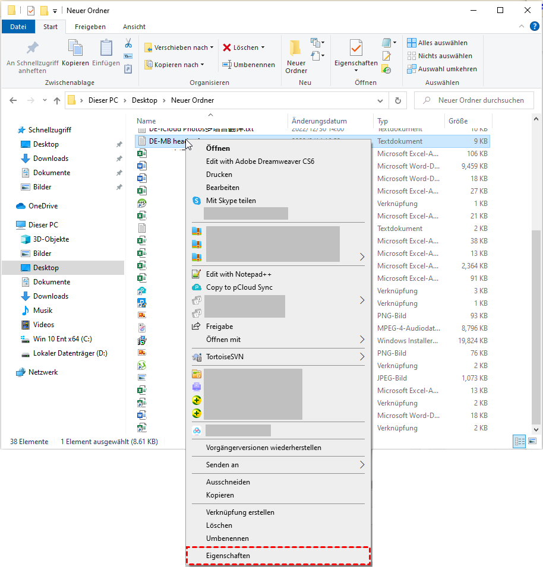Switch to large thumbnails view icon
The height and width of the screenshot is (567, 543).
[x=532, y=441]
